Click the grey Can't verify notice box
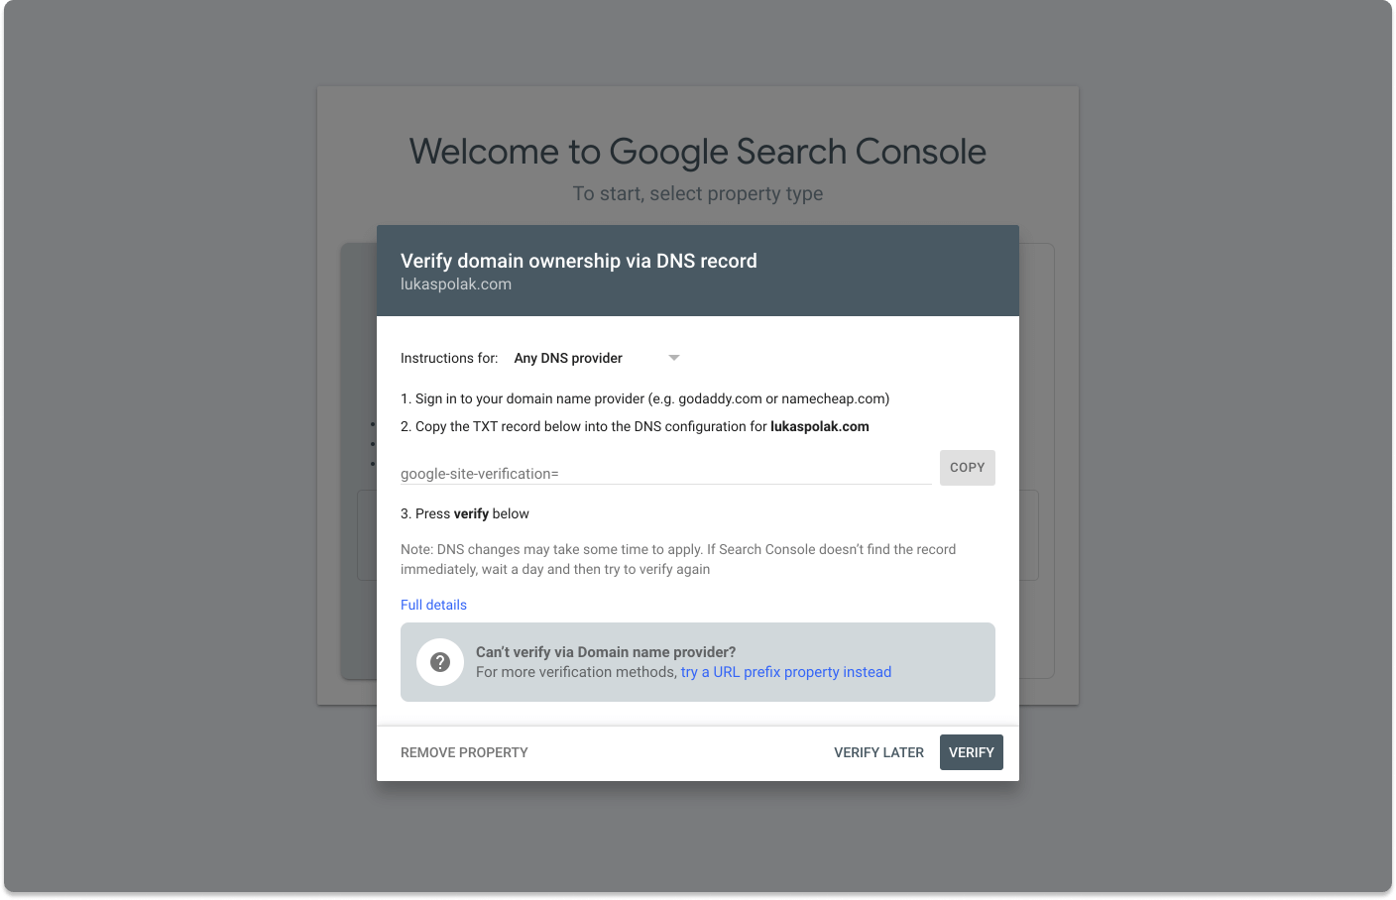 (697, 662)
